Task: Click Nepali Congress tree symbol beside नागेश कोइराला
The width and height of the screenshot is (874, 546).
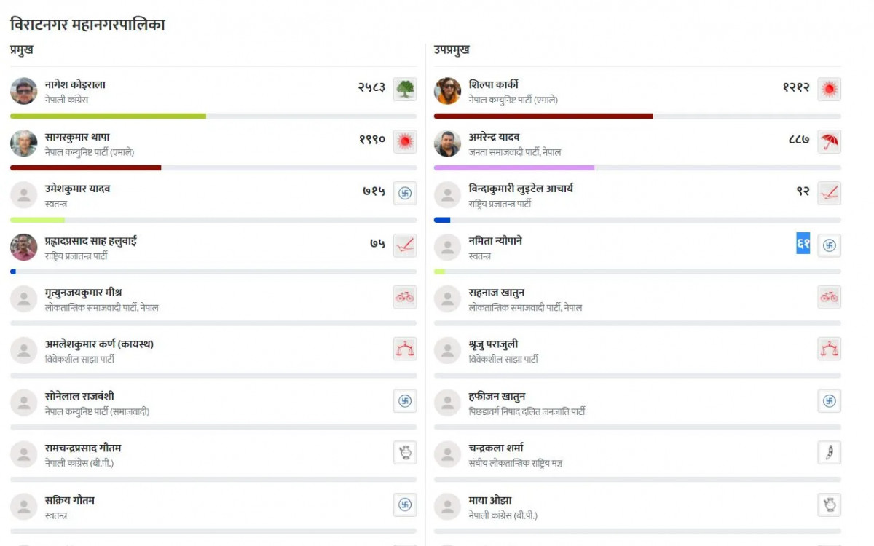Action: click(x=405, y=89)
